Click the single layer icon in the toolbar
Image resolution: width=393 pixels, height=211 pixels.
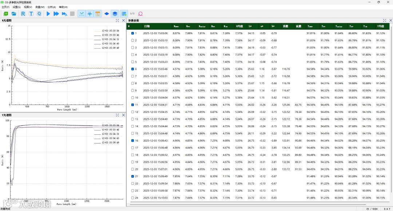pos(107,14)
